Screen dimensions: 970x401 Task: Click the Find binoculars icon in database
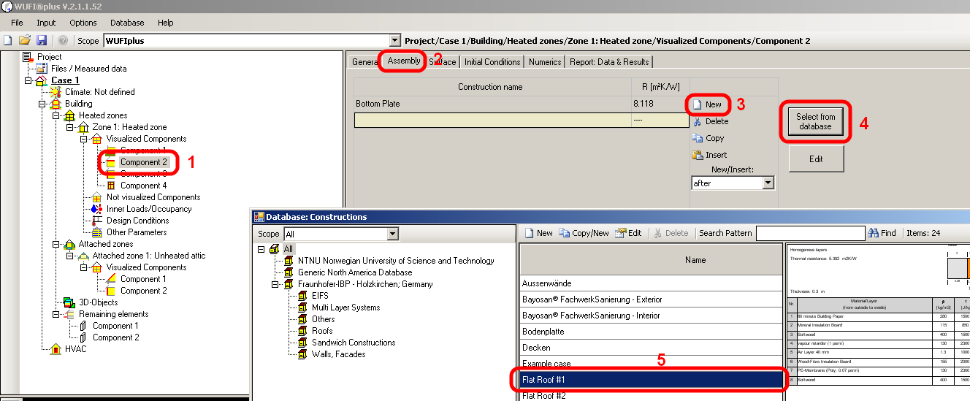pyautogui.click(x=874, y=233)
